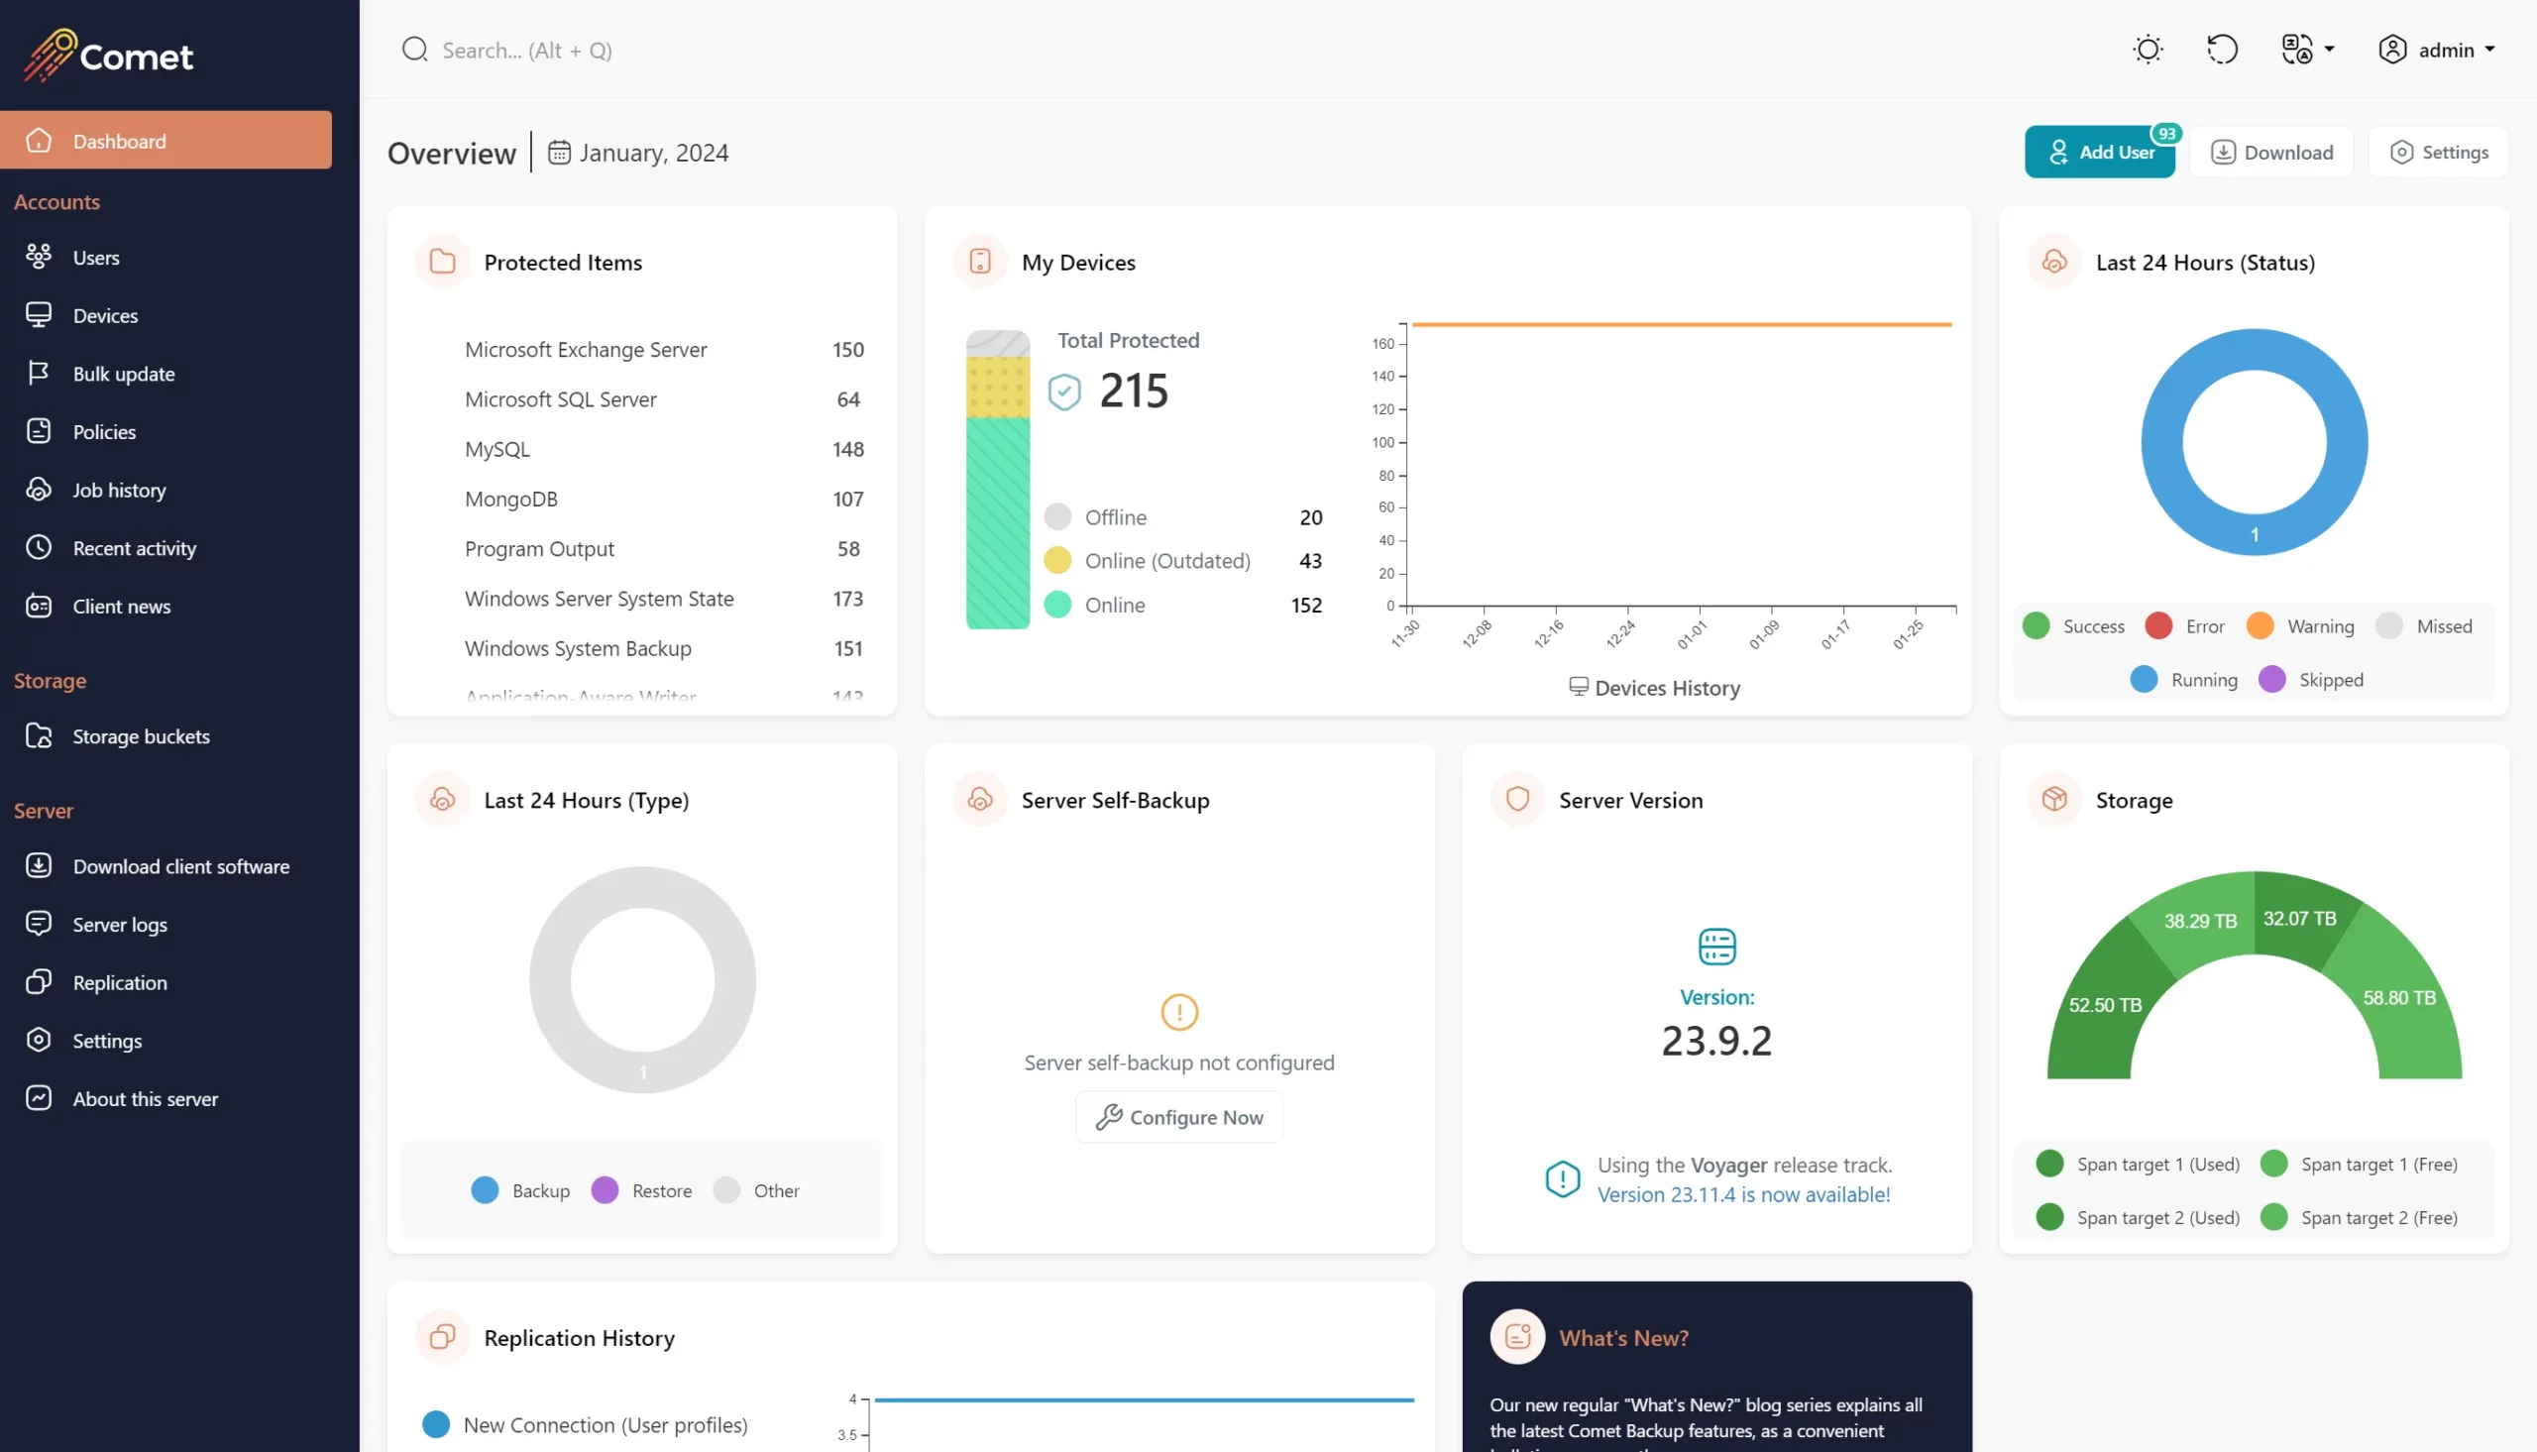The height and width of the screenshot is (1452, 2537).
Task: Click the Server Version shield icon
Action: coord(1517,800)
